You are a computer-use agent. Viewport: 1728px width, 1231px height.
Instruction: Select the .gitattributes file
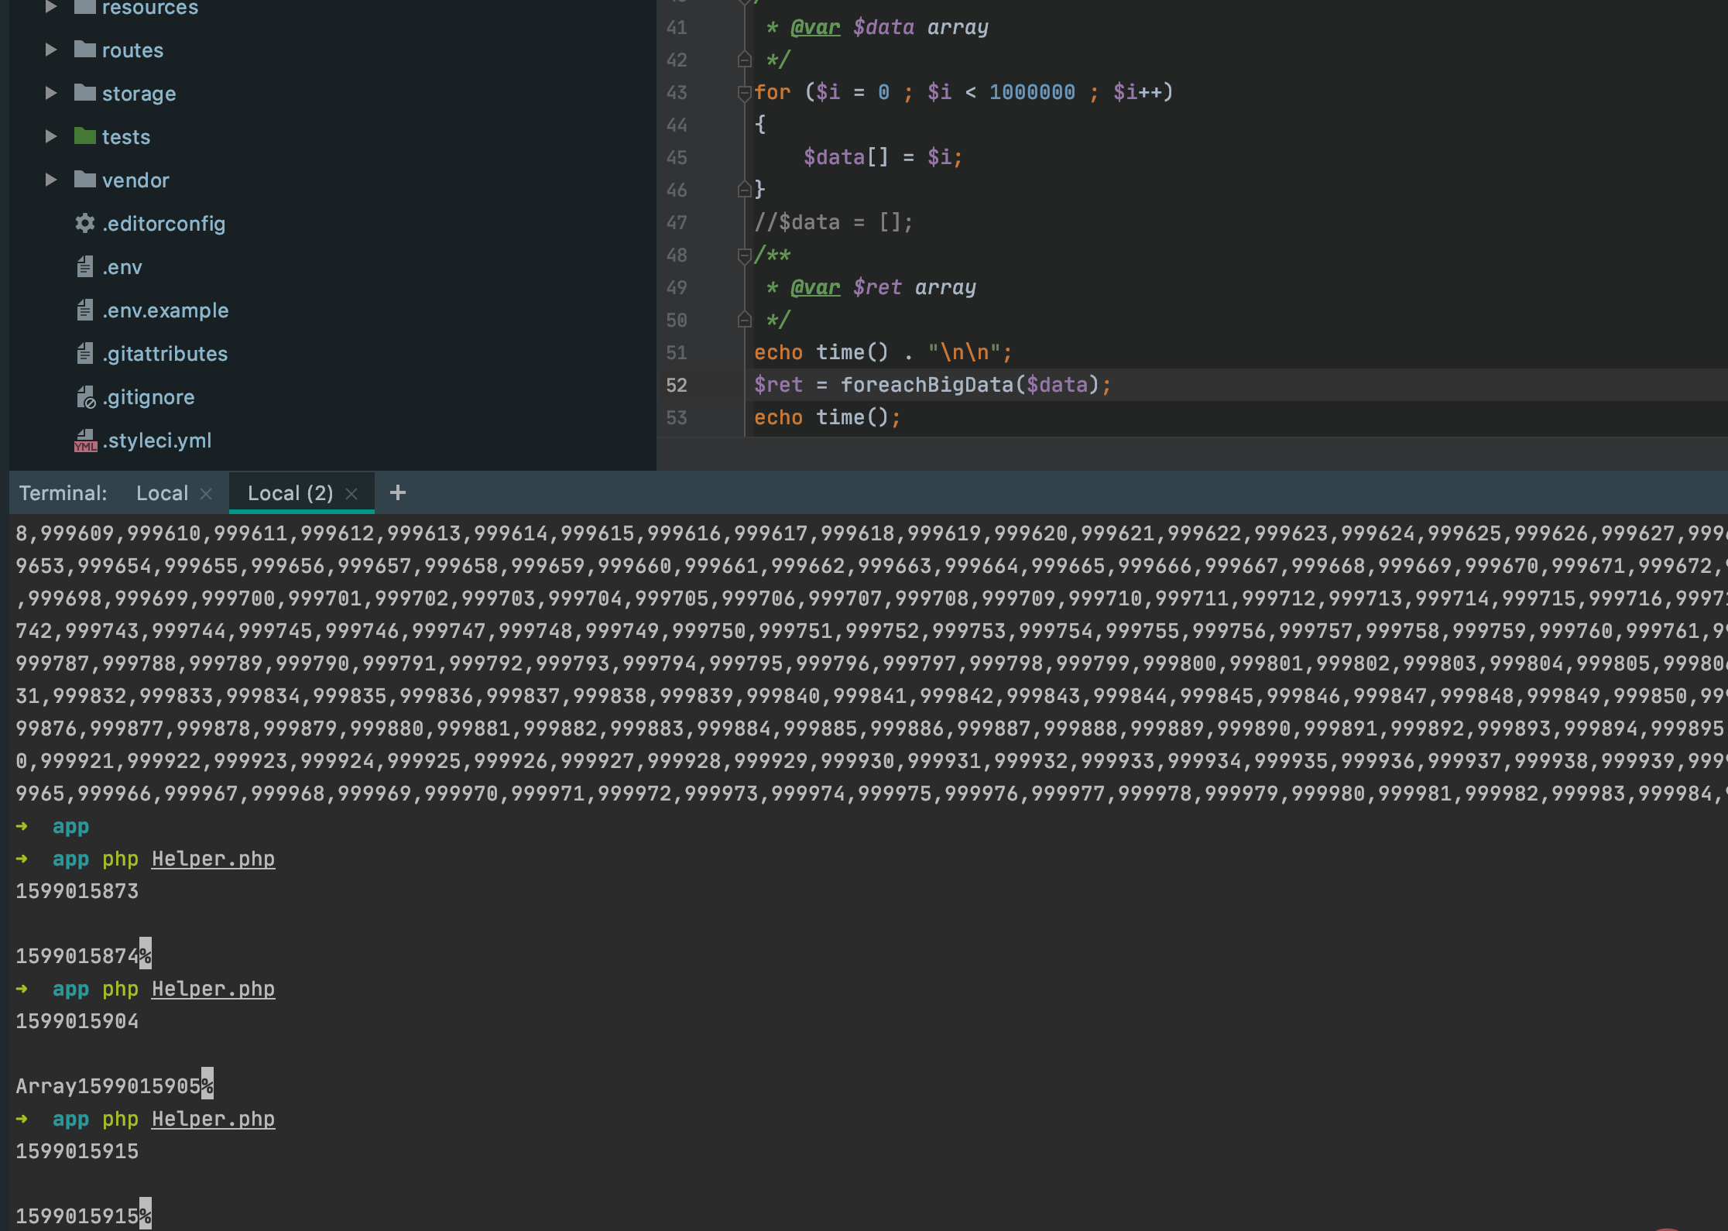tap(165, 354)
